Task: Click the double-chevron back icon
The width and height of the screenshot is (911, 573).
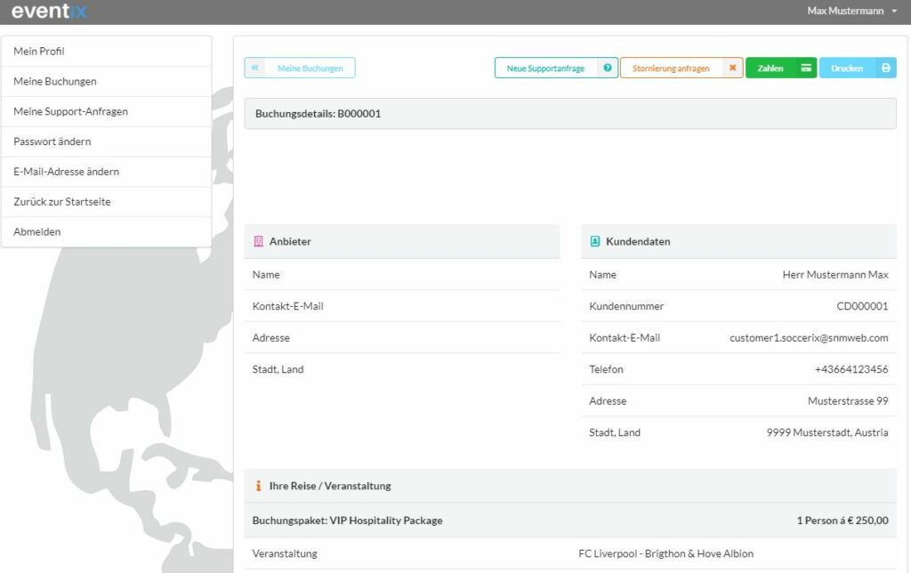Action: pyautogui.click(x=254, y=69)
